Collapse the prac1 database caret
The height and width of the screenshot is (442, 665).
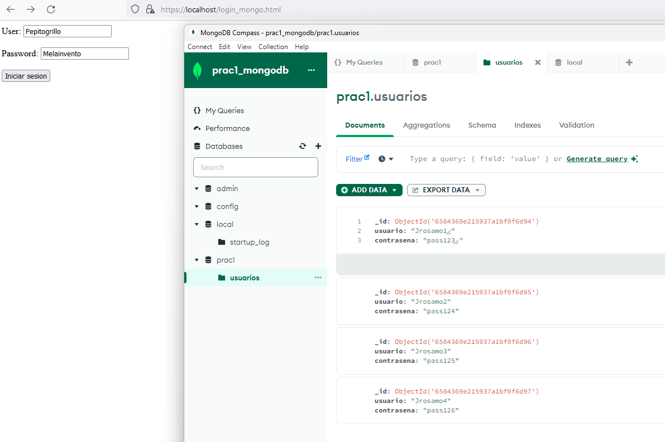pos(197,260)
